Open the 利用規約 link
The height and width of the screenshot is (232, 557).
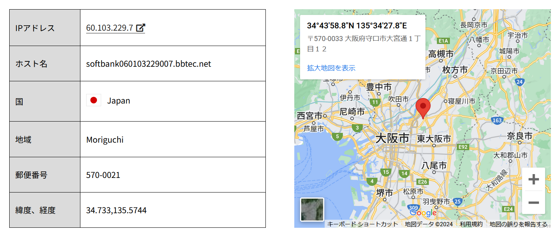coord(471,224)
